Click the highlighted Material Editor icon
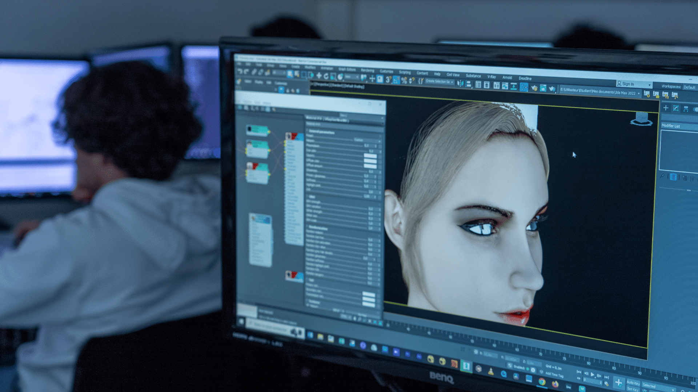The width and height of the screenshot is (698, 392). pos(524,87)
